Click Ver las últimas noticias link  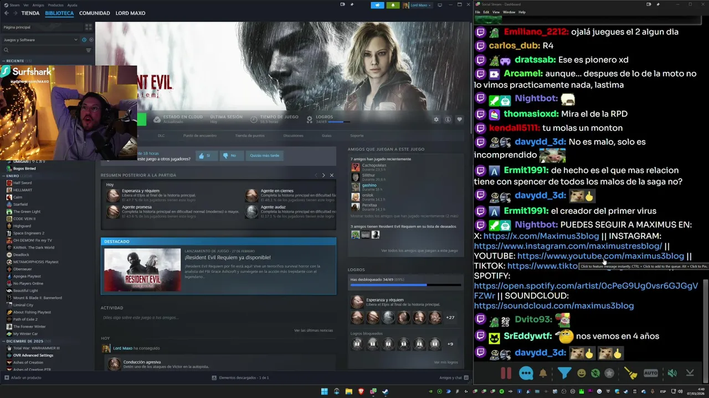(314, 331)
